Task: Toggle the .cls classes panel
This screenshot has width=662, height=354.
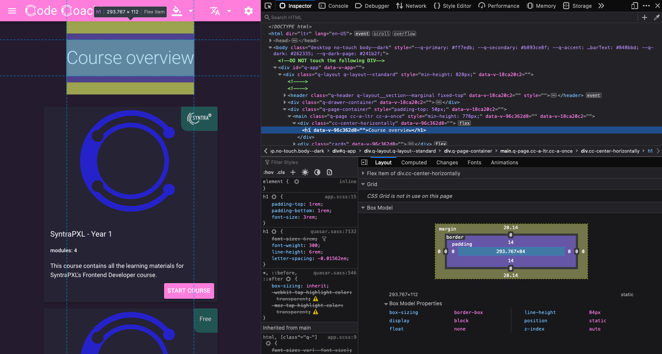Action: (x=281, y=172)
